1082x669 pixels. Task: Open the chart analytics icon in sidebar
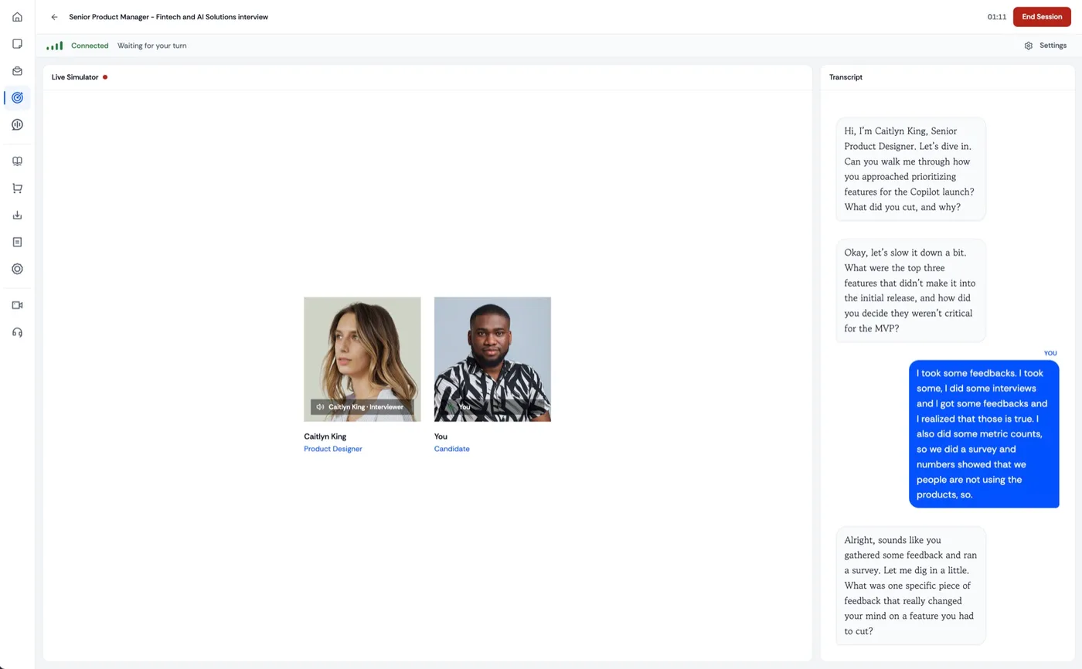(x=17, y=124)
